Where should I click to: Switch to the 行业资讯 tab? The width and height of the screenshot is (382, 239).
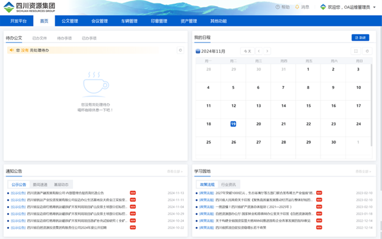pos(229,184)
